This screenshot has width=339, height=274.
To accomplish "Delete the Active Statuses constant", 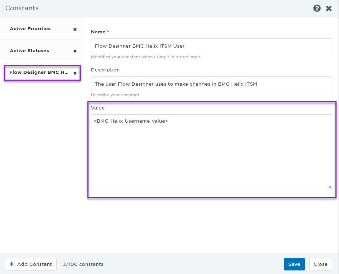I will coord(75,51).
